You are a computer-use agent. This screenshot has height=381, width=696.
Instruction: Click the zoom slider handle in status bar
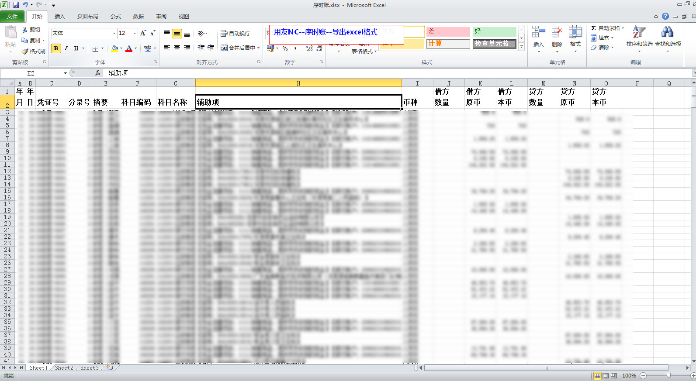668,376
